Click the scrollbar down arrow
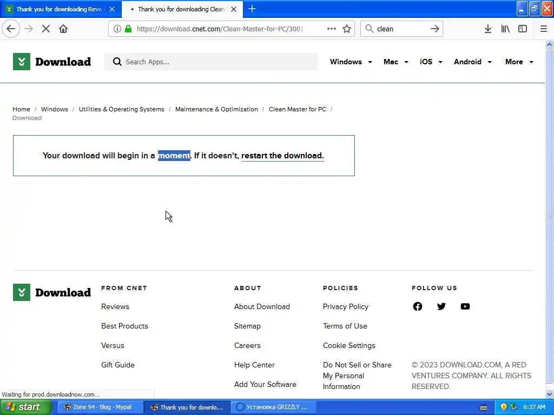Screen dimensions: 554x415 pyautogui.click(x=549, y=394)
